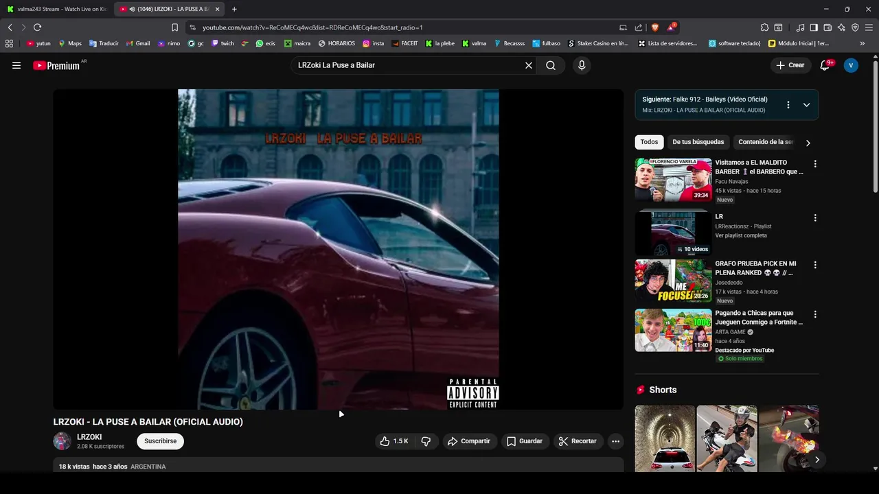This screenshot has width=879, height=494.
Task: Select the Todos filter chip
Action: tap(649, 142)
